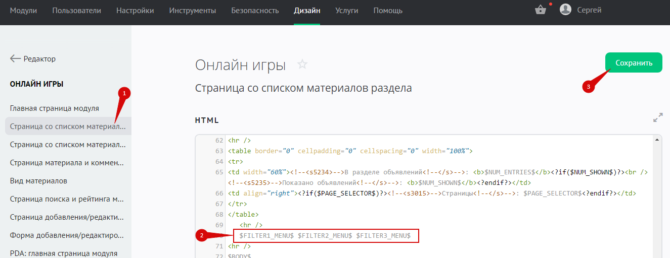This screenshot has width=670, height=258.
Task: Open the Помощь menu
Action: coord(388,11)
